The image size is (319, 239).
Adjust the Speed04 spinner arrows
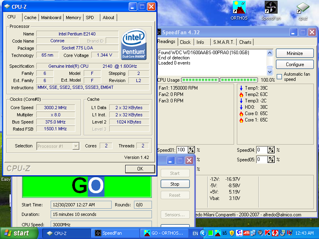click(272, 150)
